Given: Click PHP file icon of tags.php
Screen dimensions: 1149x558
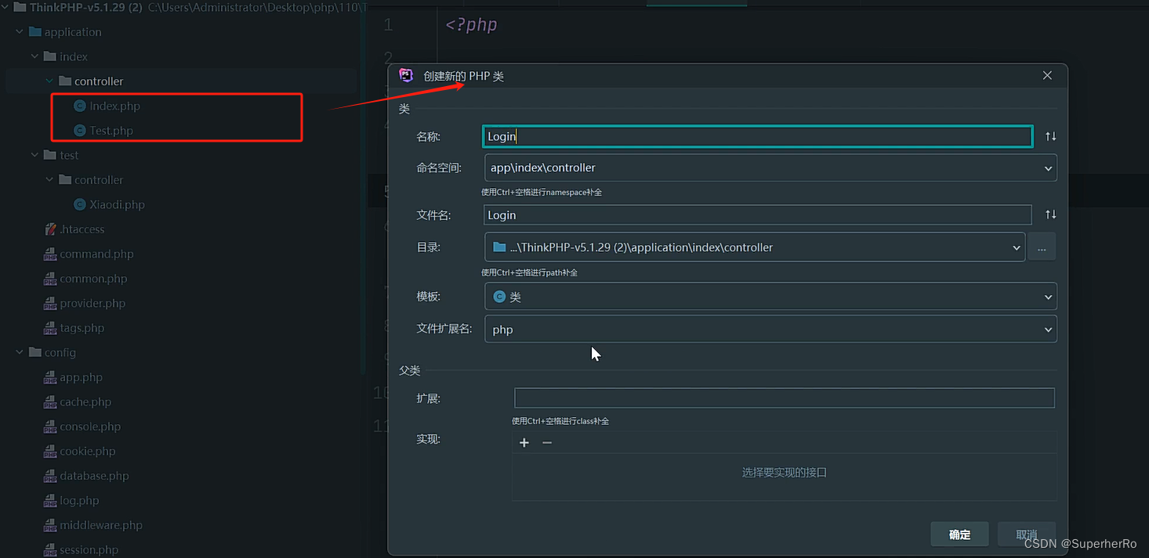Looking at the screenshot, I should [x=50, y=328].
